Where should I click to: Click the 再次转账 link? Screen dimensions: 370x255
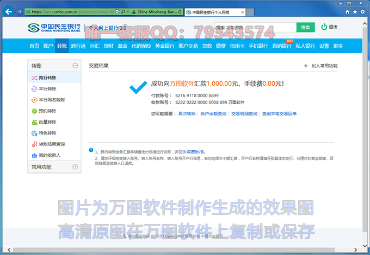[x=187, y=114]
